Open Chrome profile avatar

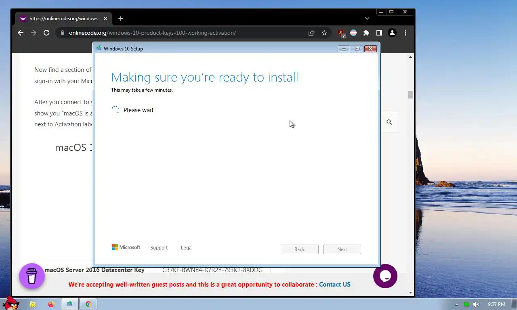(392, 33)
